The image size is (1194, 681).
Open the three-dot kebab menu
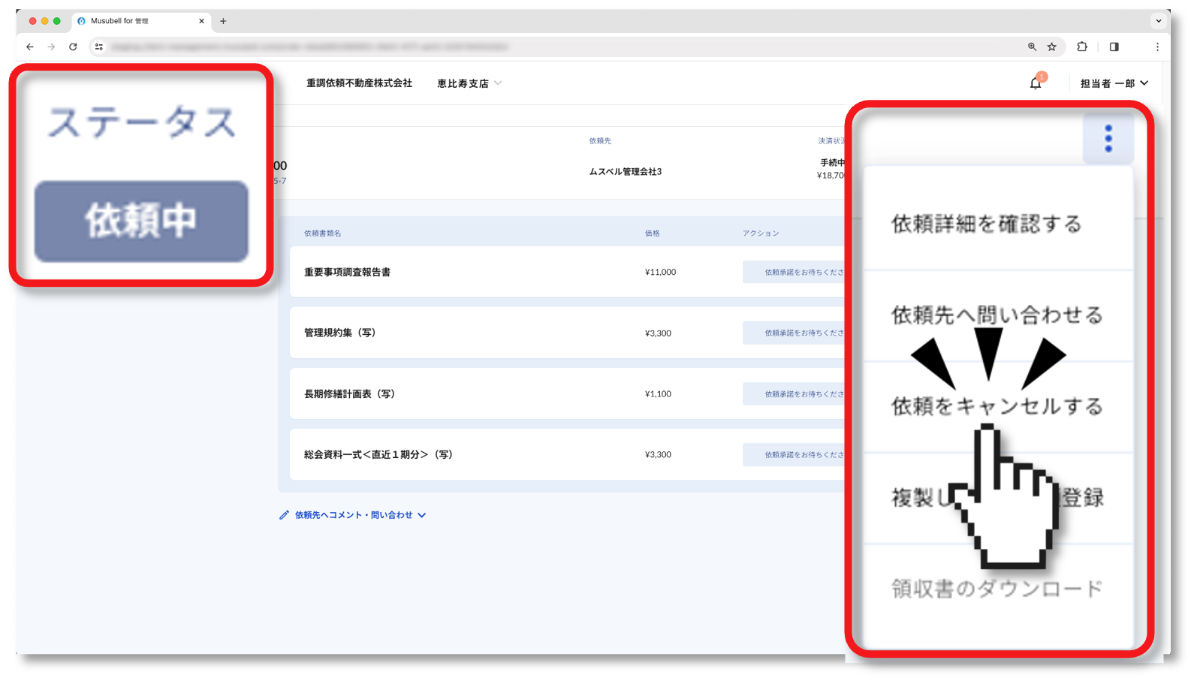(1108, 139)
